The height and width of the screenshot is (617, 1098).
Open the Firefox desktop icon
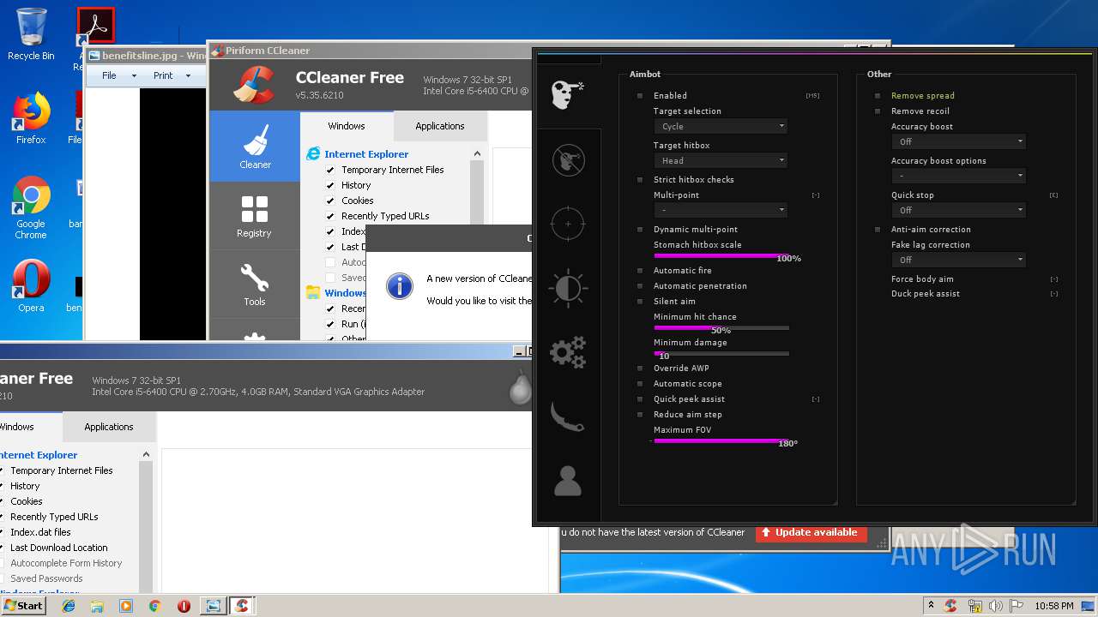tap(31, 118)
